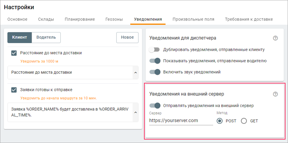This screenshot has width=288, height=143.
Task: Click the Новое button
Action: 127,37
